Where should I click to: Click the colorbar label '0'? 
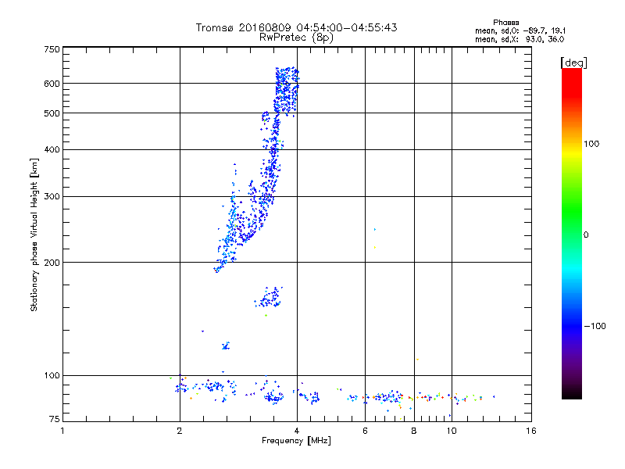tap(586, 235)
